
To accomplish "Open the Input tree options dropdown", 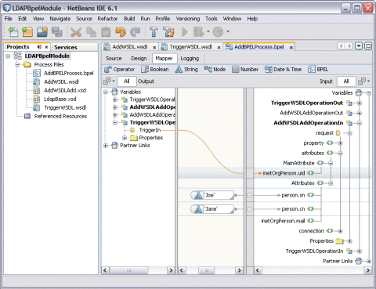I will point(364,81).
